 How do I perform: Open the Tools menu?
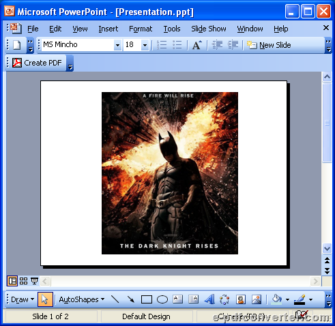172,29
